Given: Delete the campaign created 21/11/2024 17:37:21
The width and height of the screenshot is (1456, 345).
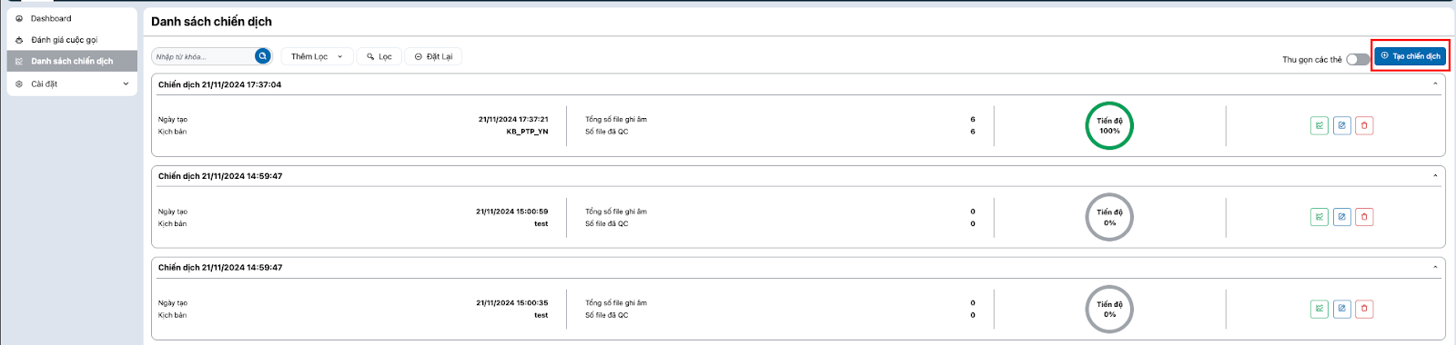Looking at the screenshot, I should point(1364,125).
